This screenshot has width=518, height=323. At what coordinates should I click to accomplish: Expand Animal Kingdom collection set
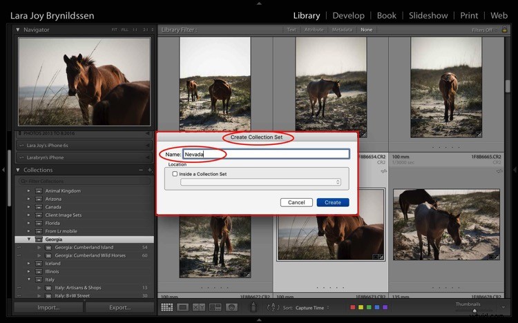29,191
